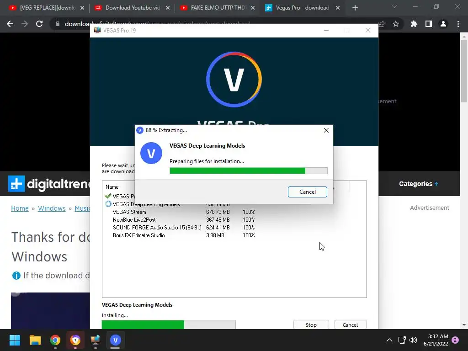Minimize the VEGAS Pro 19 installer window
The height and width of the screenshot is (351, 468).
coord(326,30)
